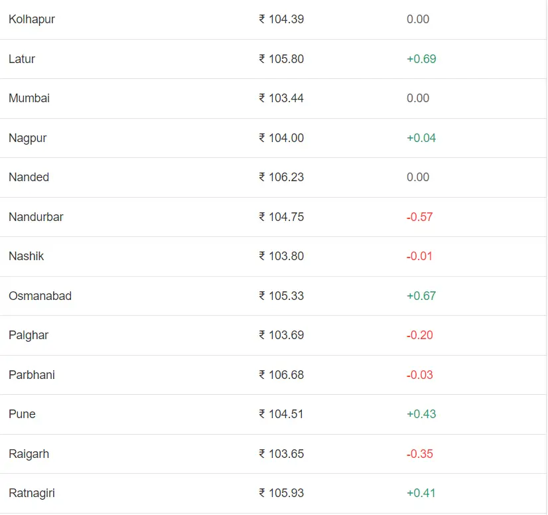
Task: Click the -0.35 Raigarh change value
Action: 419,454
